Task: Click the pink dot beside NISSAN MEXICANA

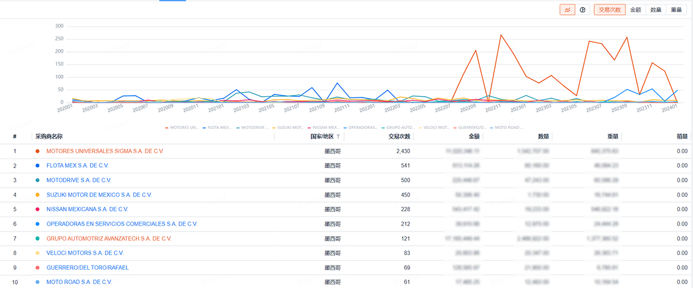Action: 38,209
